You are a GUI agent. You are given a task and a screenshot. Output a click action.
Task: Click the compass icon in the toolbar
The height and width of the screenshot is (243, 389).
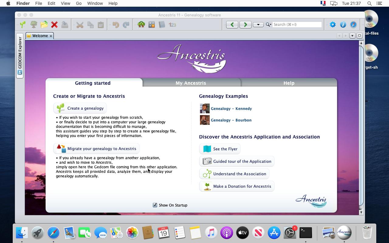pos(353,25)
